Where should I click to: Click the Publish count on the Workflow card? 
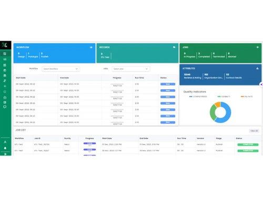tap(45, 55)
